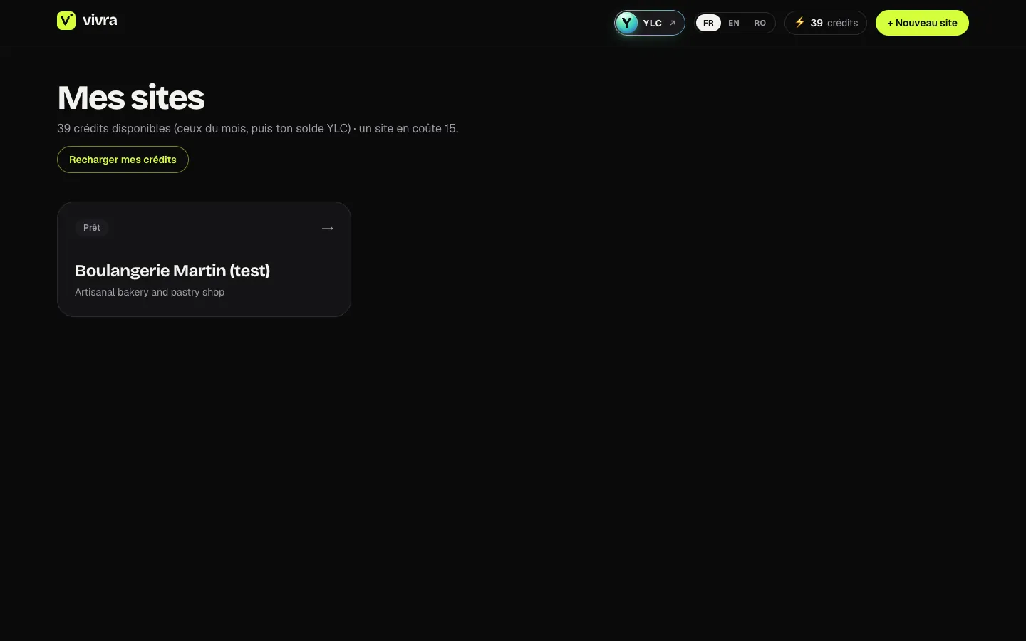The image size is (1026, 641).
Task: Click the round Y avatar icon
Action: click(626, 23)
